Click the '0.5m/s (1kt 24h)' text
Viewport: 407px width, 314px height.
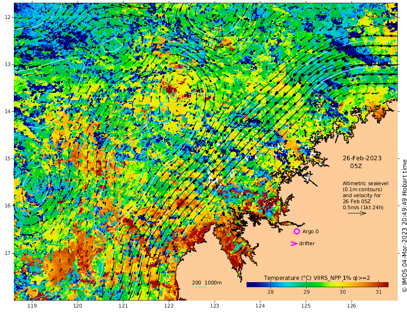[x=363, y=207]
